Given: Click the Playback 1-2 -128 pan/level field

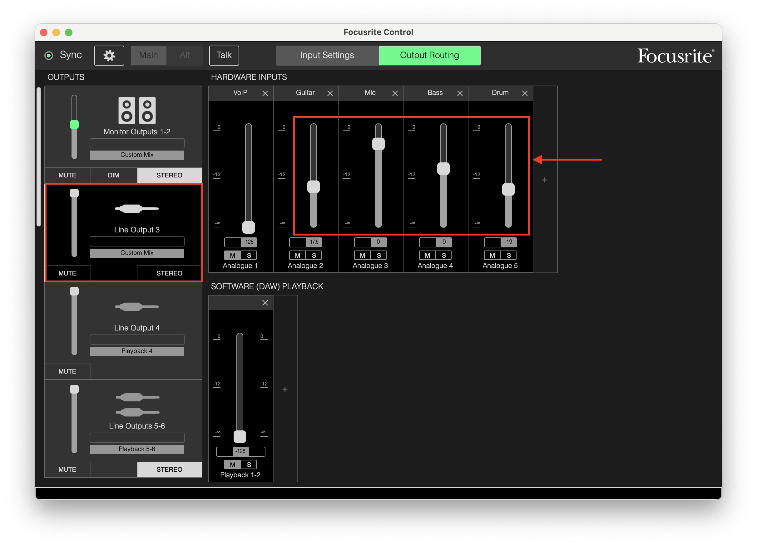Looking at the screenshot, I should pyautogui.click(x=240, y=452).
